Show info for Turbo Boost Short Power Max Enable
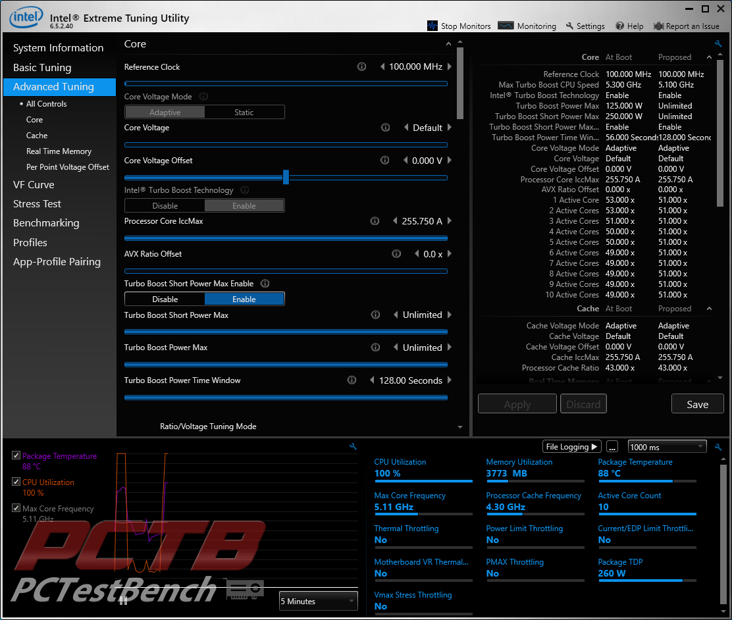Screen dimensions: 732x620 click(265, 284)
